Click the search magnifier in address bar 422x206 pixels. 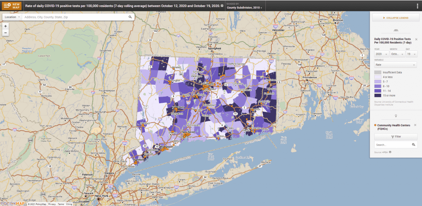(130, 17)
